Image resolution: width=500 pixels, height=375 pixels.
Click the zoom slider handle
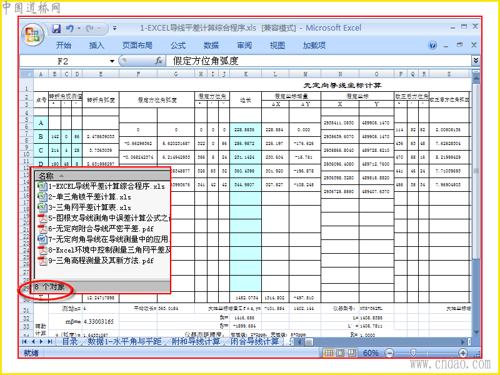(413, 352)
